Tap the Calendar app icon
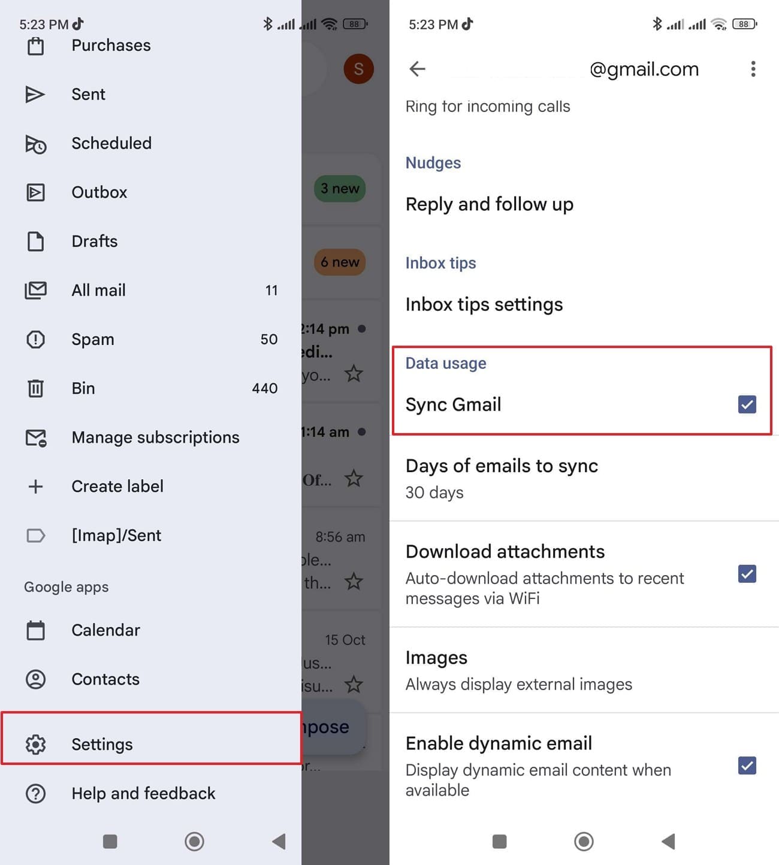 click(35, 630)
